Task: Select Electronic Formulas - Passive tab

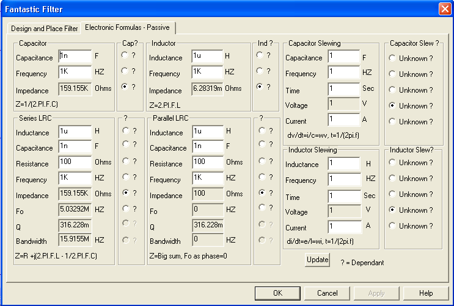Action: click(128, 27)
